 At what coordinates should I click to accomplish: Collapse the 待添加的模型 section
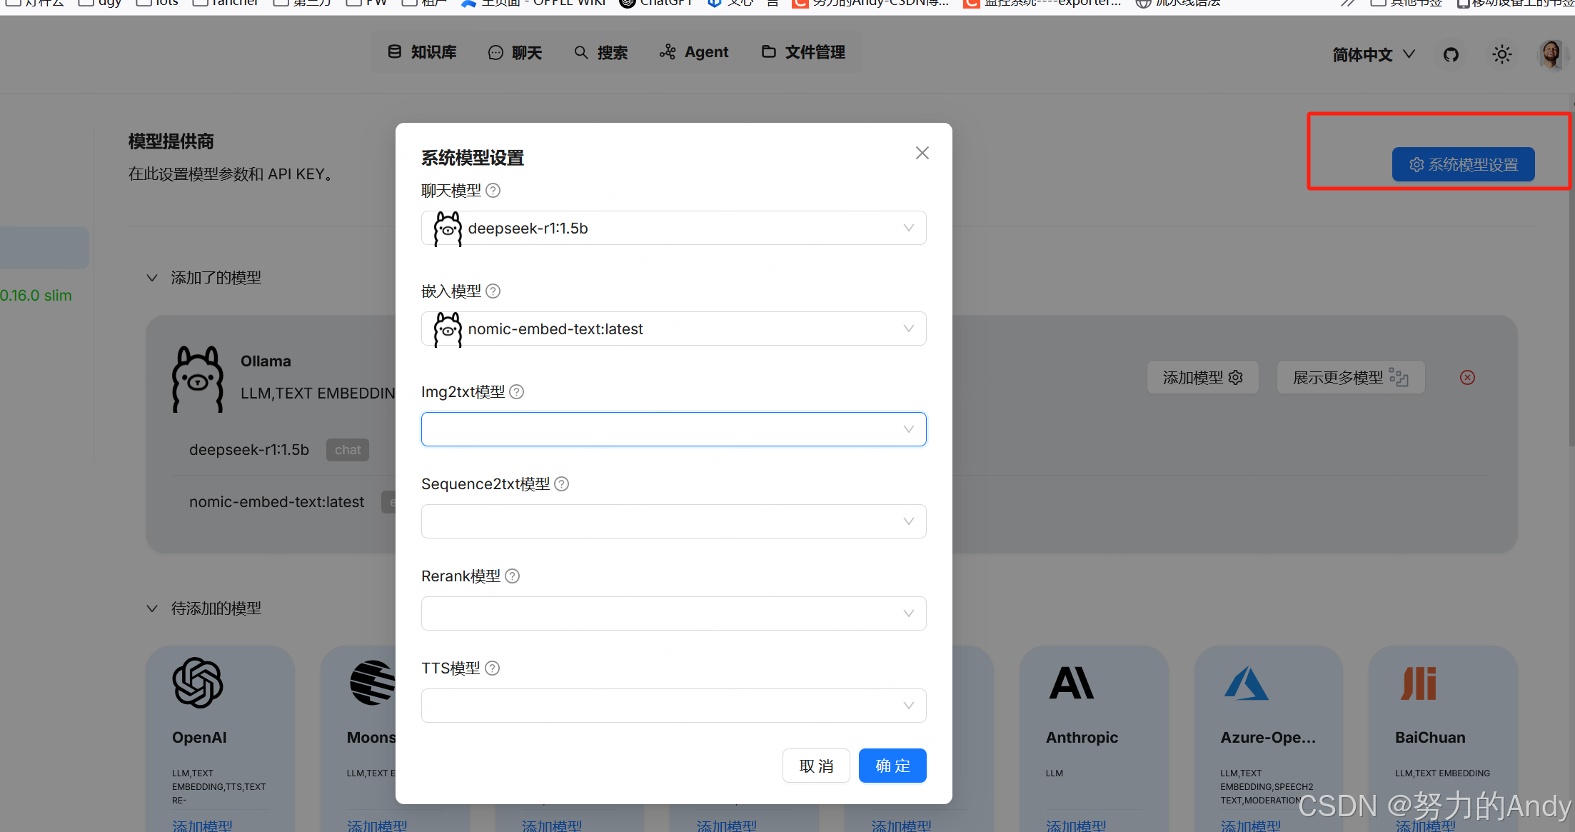(152, 608)
